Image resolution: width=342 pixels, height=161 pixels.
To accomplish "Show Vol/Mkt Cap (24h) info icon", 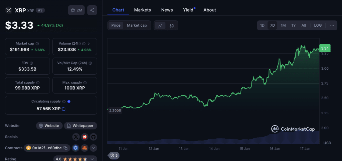I will click(x=90, y=63).
